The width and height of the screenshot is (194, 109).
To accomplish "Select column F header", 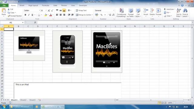I will [57, 26].
